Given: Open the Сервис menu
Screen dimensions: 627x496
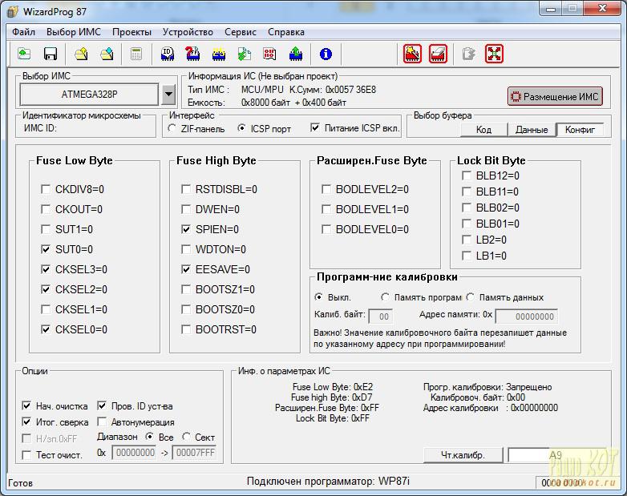Looking at the screenshot, I should [241, 32].
